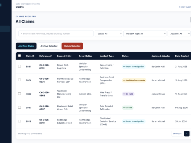Sort by the Claim ID column header

(x=30, y=56)
